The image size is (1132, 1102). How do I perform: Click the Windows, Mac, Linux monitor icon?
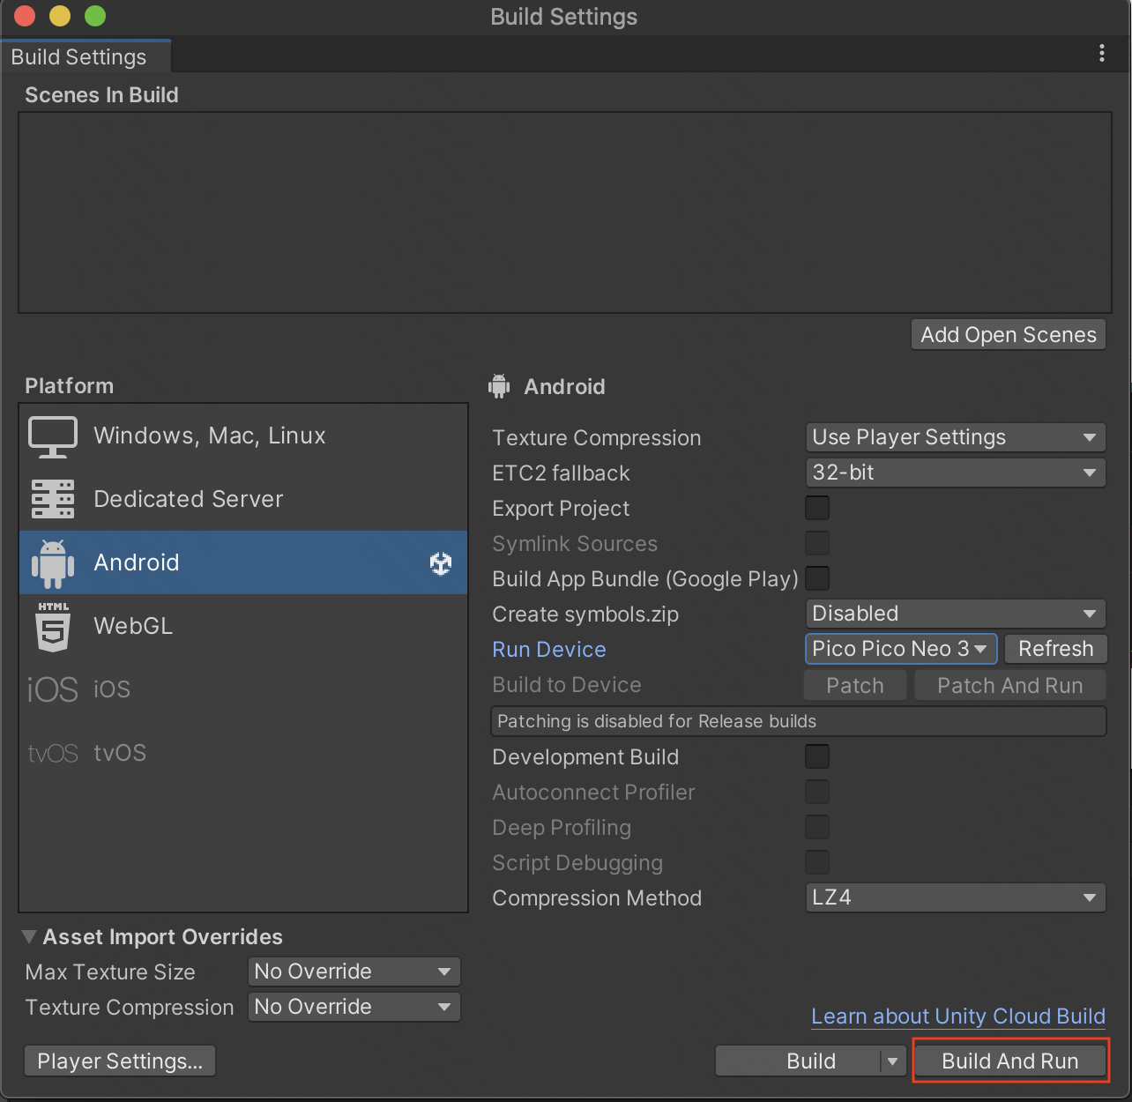click(53, 436)
